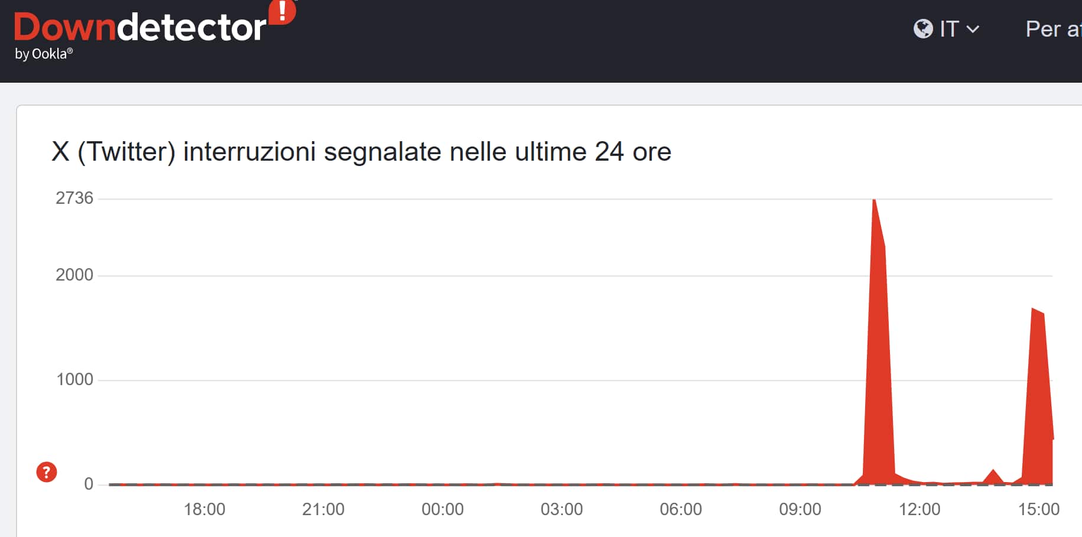Open the red question mark help bubble
Image resolution: width=1082 pixels, height=537 pixels.
(x=46, y=473)
